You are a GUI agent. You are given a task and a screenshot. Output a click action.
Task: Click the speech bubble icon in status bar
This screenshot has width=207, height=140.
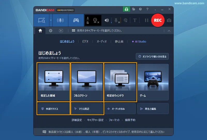[44, 132]
